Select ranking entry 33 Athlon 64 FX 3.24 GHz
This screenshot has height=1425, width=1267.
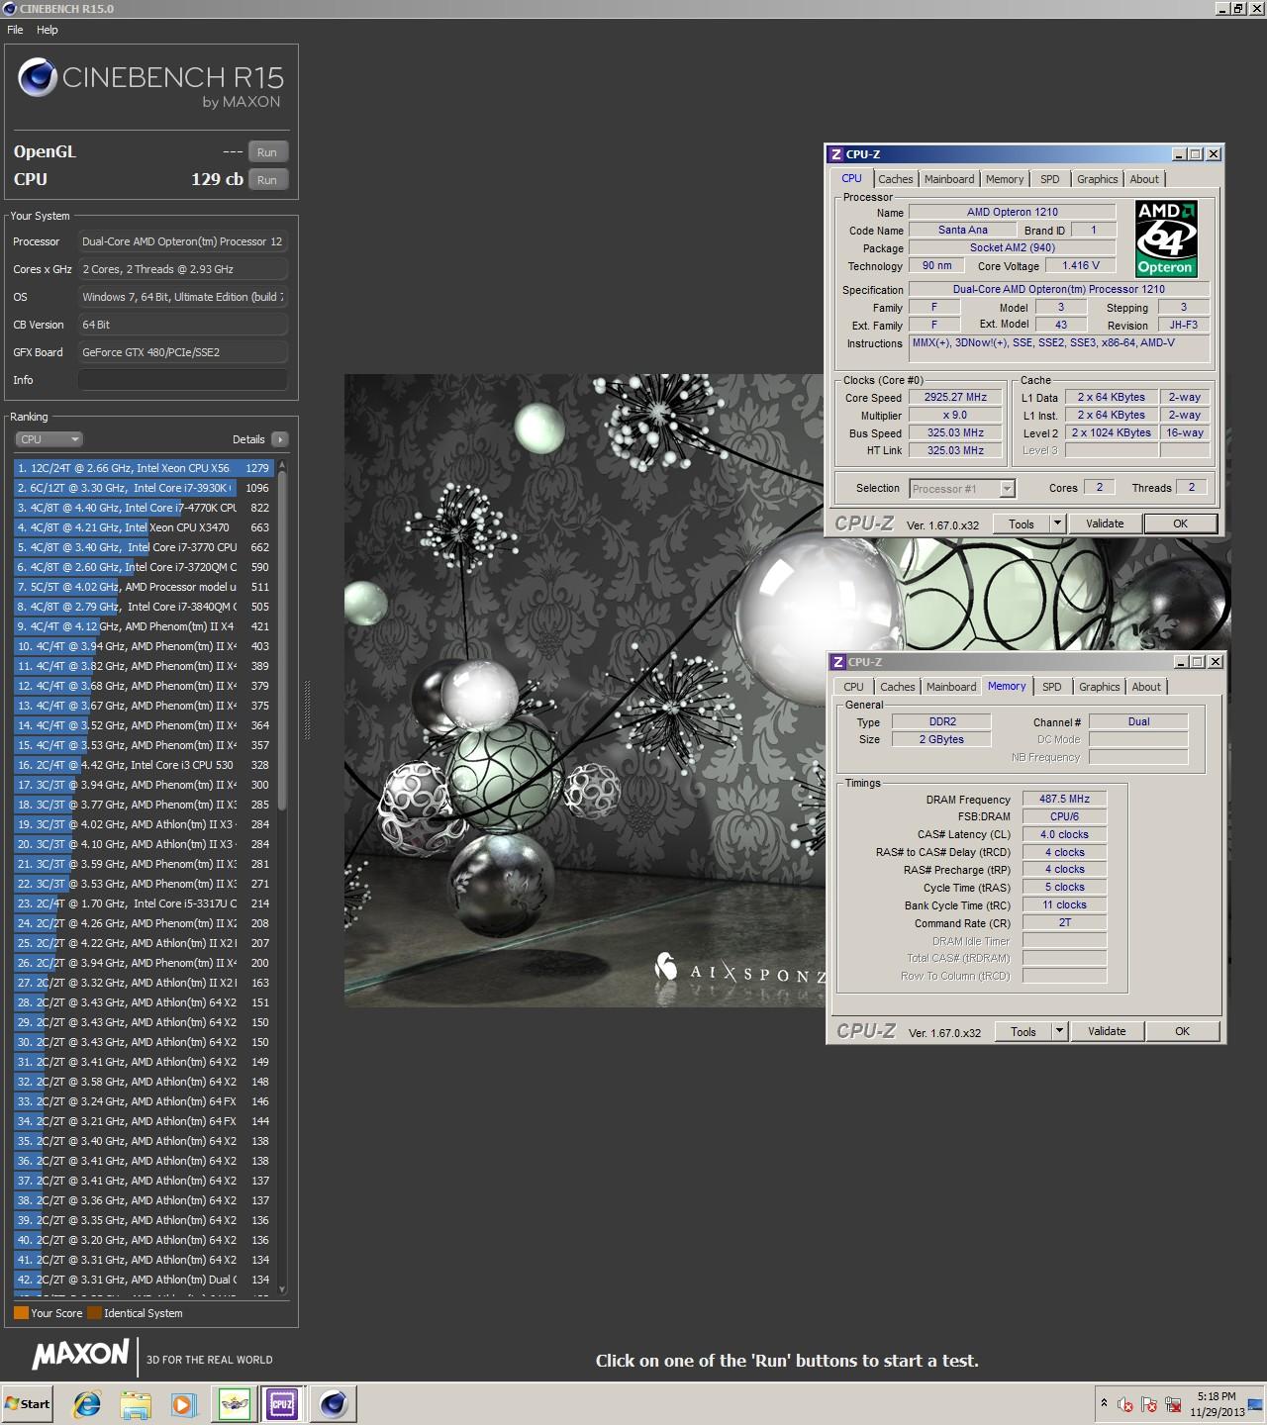click(145, 1101)
